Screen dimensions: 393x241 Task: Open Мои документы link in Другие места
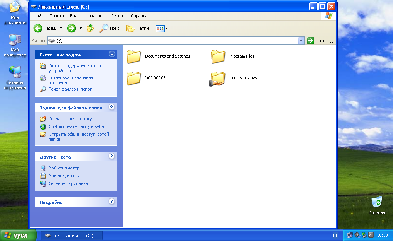[64, 176]
